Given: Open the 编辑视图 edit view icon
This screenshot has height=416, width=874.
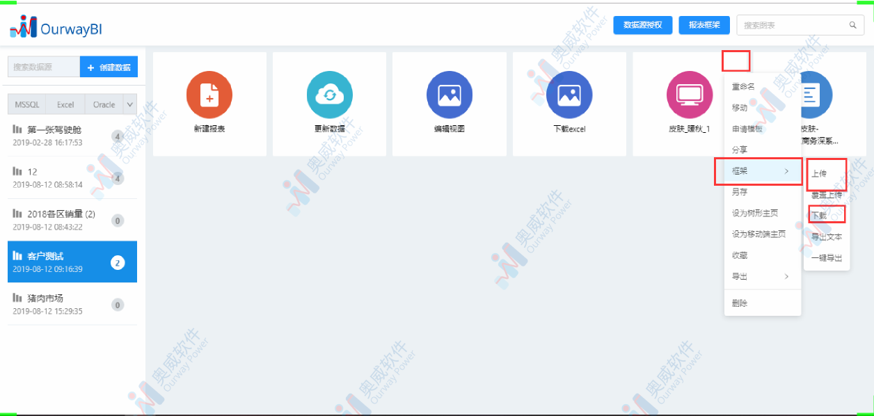Looking at the screenshot, I should pos(449,95).
